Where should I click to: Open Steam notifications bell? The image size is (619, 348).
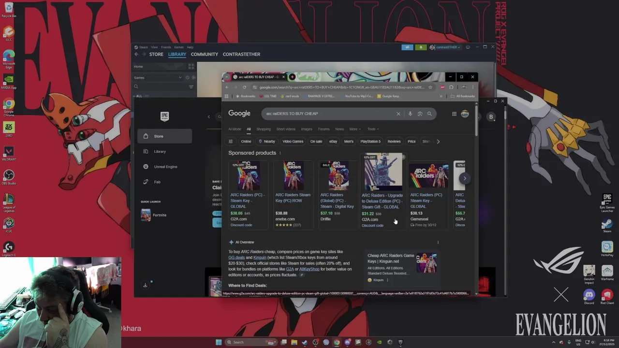421,47
